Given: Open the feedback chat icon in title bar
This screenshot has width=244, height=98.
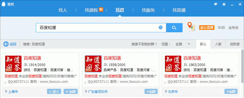Looking at the screenshot, I should 216,4.
